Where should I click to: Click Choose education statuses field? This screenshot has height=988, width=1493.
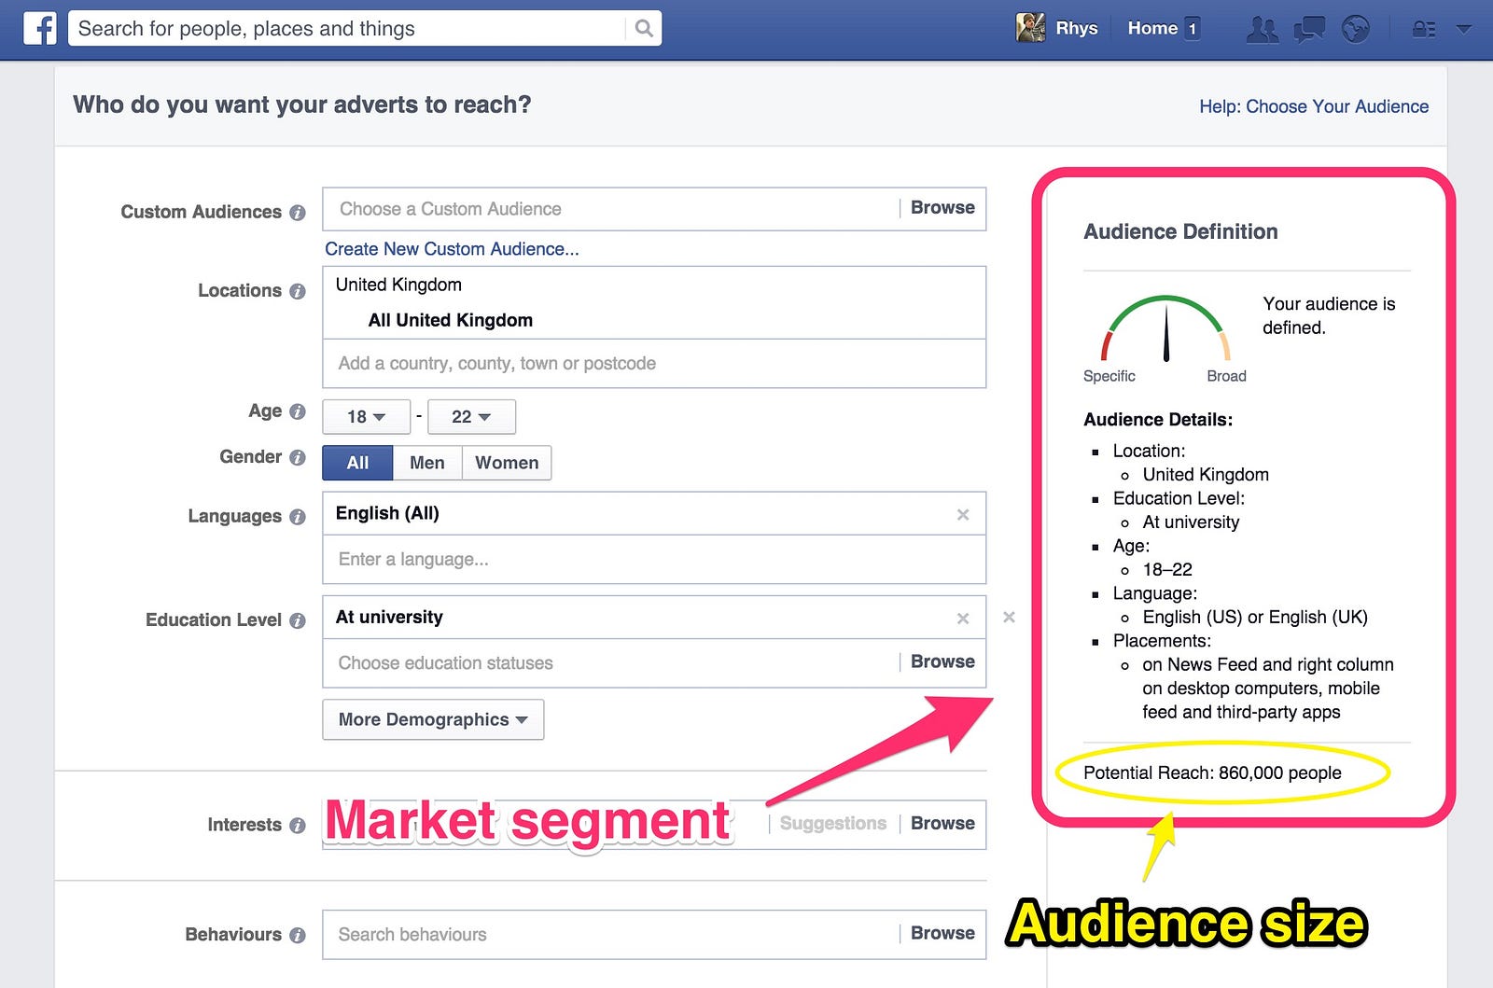(610, 663)
